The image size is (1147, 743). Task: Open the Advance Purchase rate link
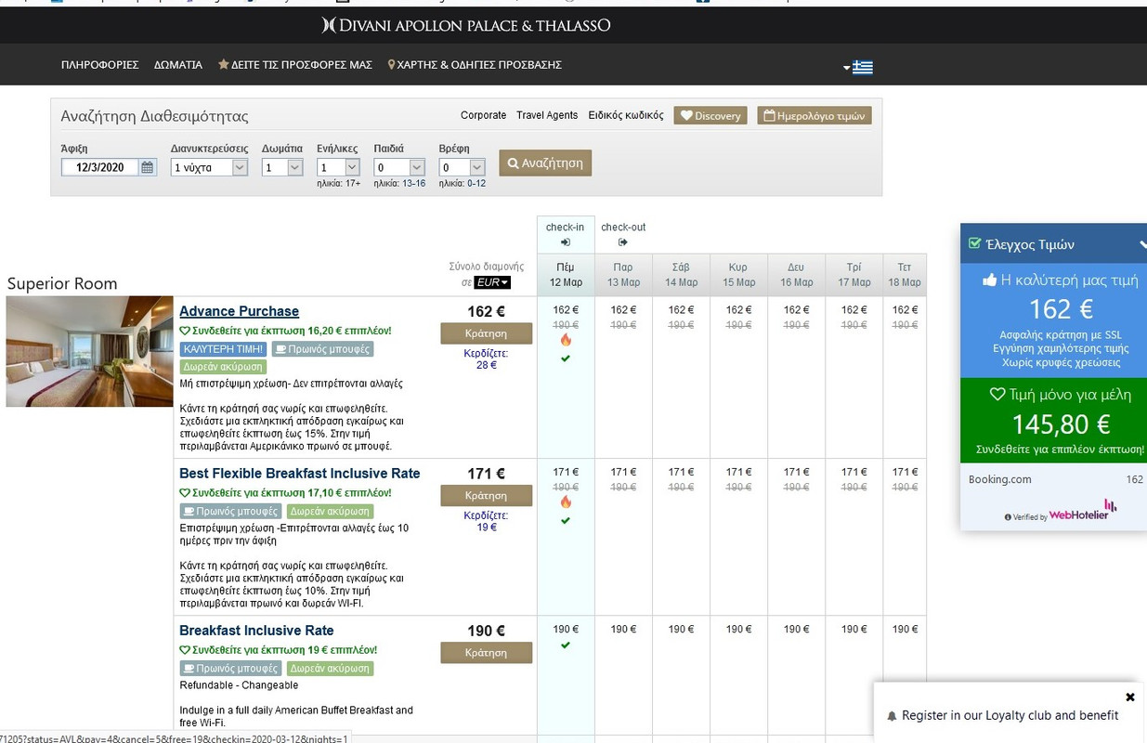pos(239,311)
